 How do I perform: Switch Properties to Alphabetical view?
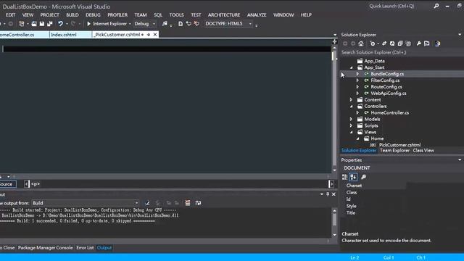coord(353,177)
